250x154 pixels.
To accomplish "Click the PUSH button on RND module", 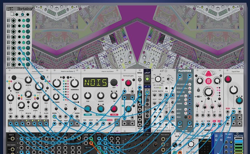I will click(x=139, y=80).
